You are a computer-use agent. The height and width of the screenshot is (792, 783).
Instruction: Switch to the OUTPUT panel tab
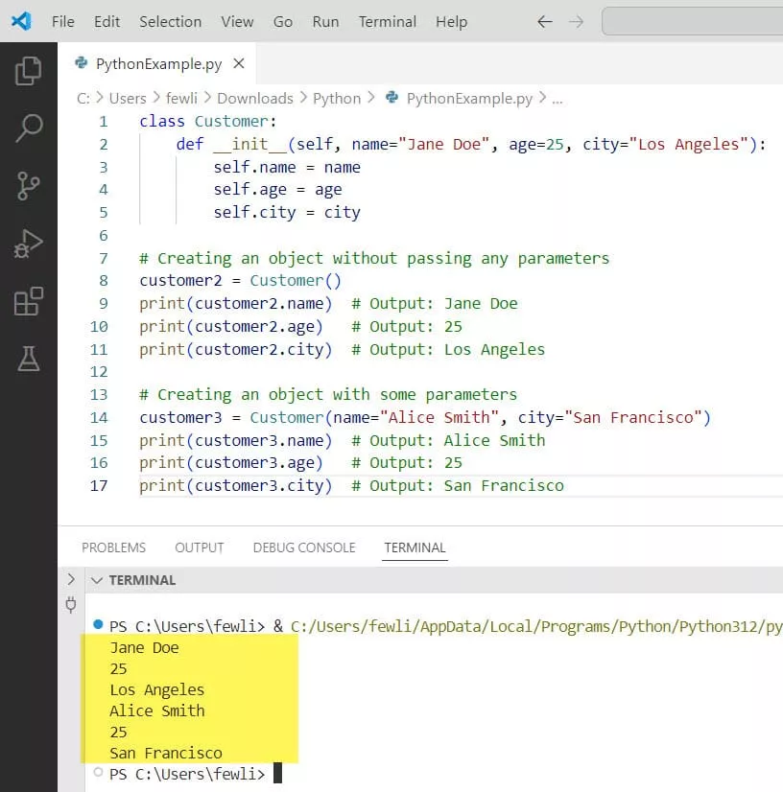[199, 547]
